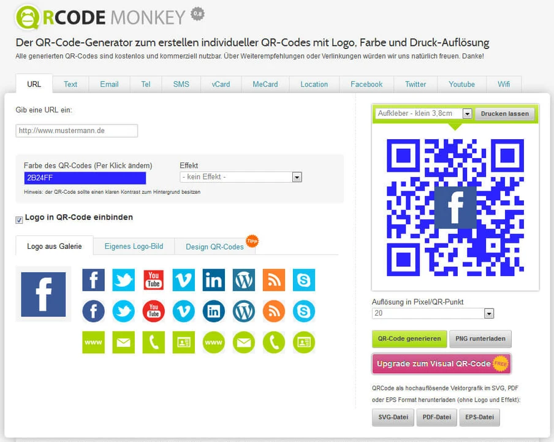Pick the round WordPress logo icon

click(x=244, y=311)
